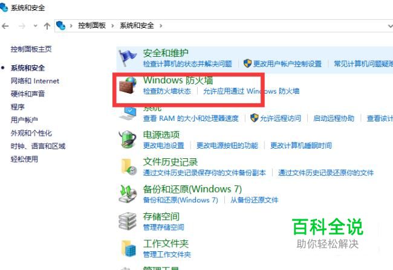This screenshot has width=393, height=270.
Task: Expand the chevron after 控制面板 in breadcrumb
Action: [112, 25]
